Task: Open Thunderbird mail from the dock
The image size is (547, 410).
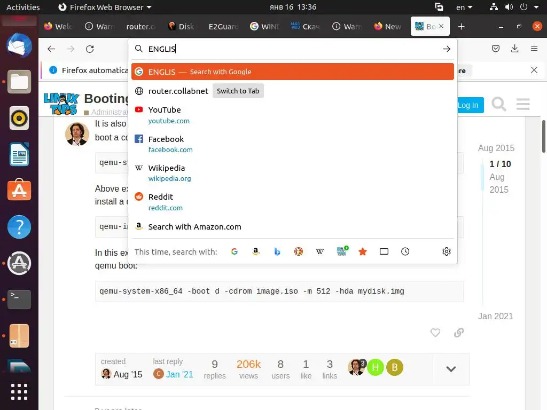Action: pyautogui.click(x=19, y=45)
